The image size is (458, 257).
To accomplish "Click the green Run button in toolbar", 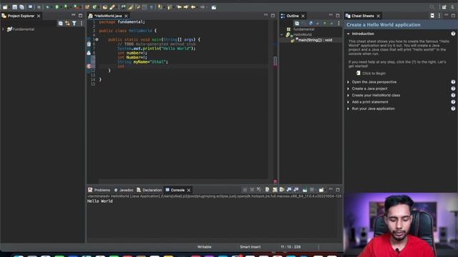I will tap(57, 7).
